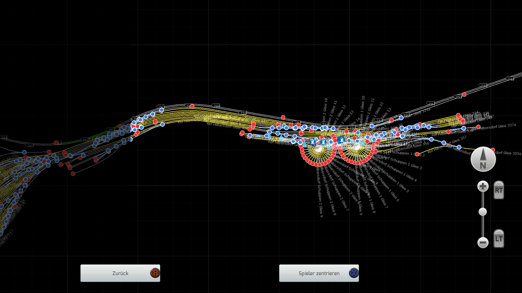This screenshot has width=522, height=293.
Task: Click the blue X icon on Spieler zentrieren
Action: coord(354,273)
